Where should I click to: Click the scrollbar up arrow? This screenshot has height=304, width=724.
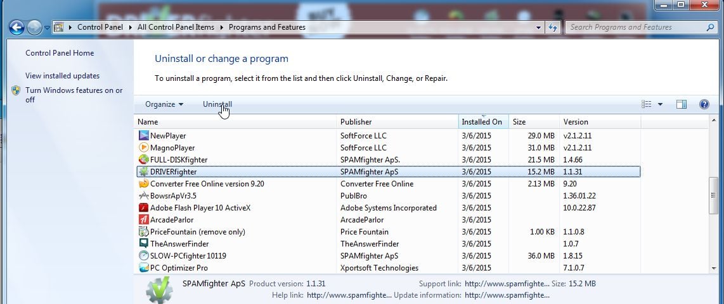pos(714,119)
